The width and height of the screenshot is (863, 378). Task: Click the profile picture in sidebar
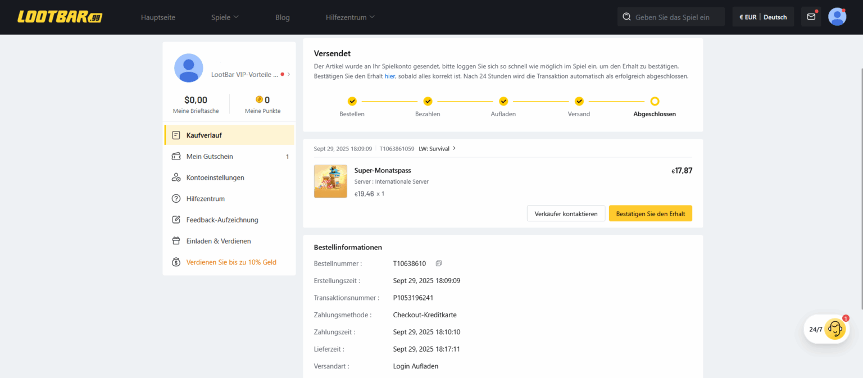point(189,68)
